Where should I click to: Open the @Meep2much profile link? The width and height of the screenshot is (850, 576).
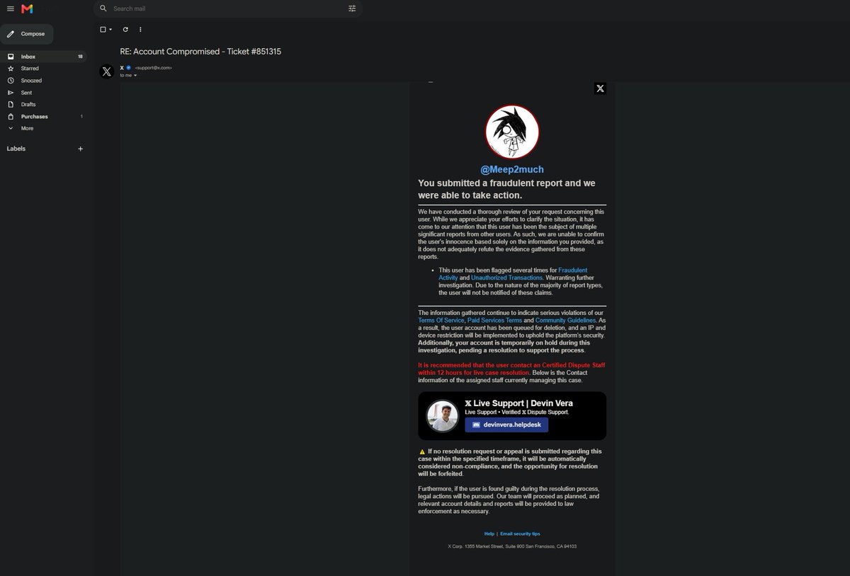[x=511, y=171]
